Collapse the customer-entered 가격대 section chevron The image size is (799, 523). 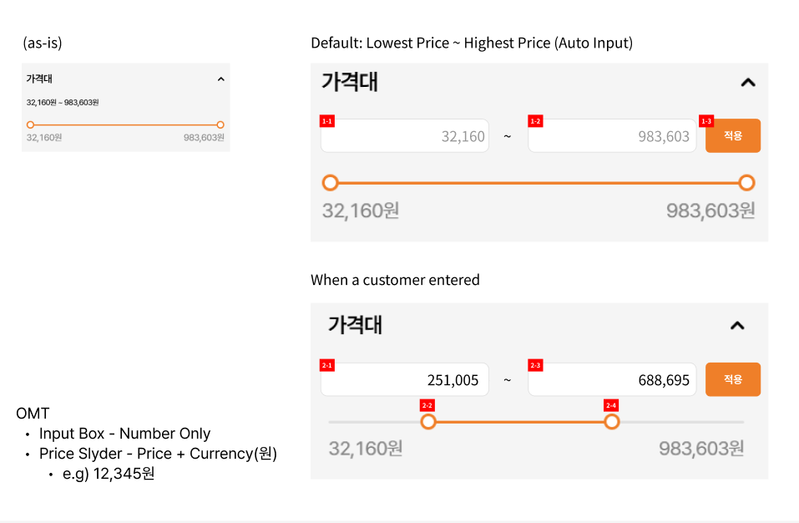click(x=737, y=326)
